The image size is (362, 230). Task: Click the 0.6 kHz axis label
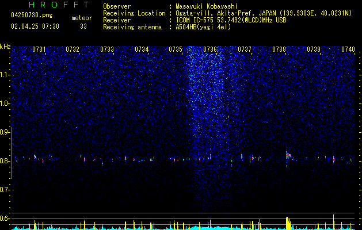click(5, 218)
